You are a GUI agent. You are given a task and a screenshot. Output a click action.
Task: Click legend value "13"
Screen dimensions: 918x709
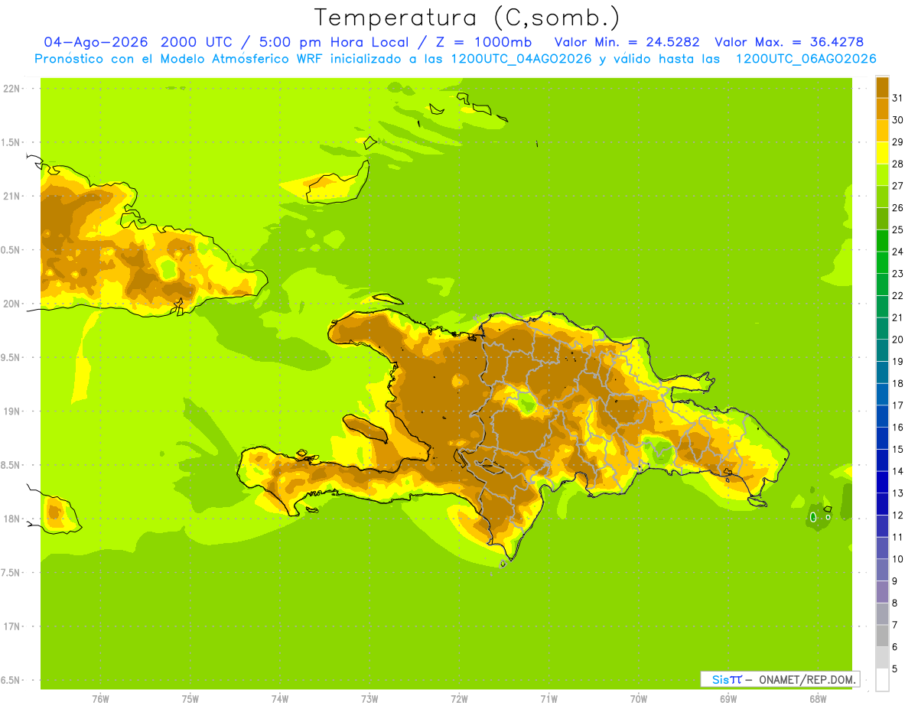click(898, 493)
